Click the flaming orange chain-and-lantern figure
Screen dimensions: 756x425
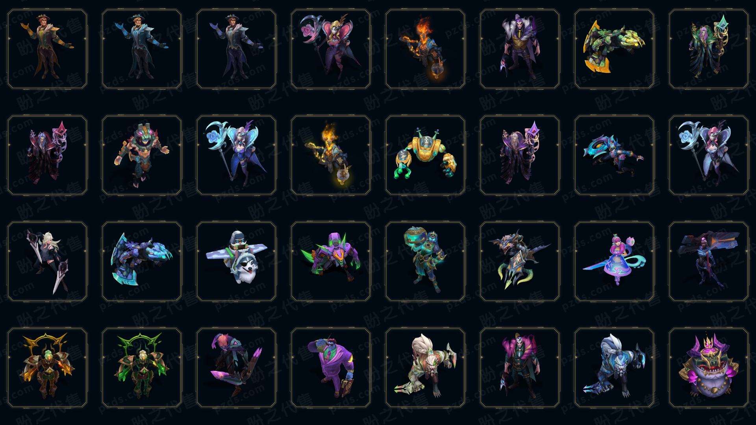coord(425,49)
